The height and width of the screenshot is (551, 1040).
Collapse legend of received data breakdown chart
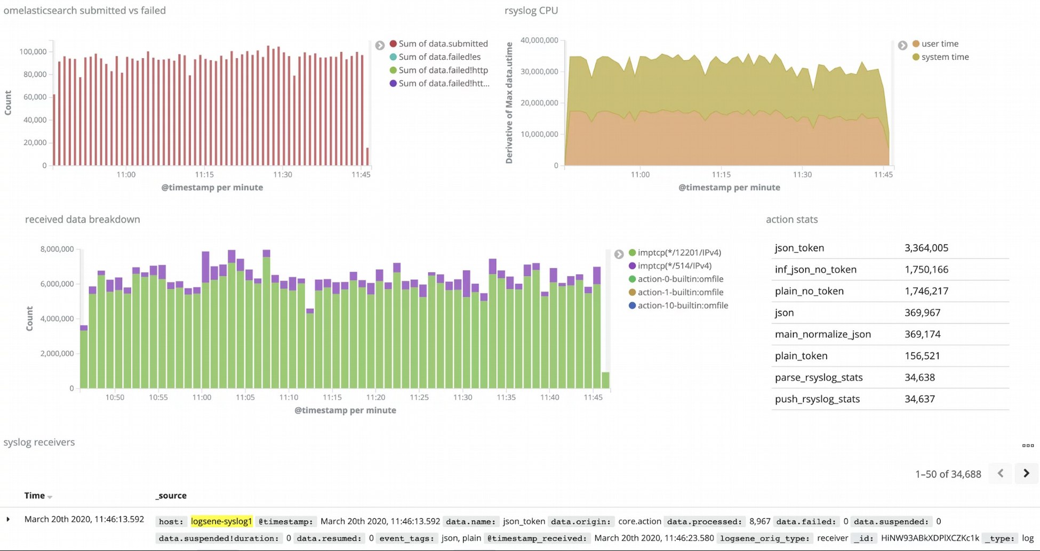(619, 254)
